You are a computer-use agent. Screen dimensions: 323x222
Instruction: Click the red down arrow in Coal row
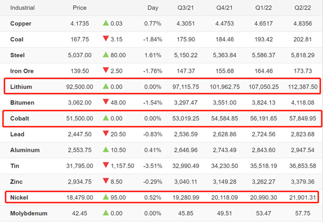point(106,38)
